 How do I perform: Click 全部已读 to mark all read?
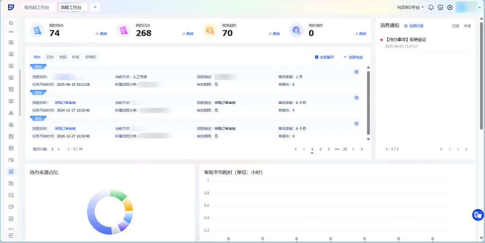click(414, 26)
